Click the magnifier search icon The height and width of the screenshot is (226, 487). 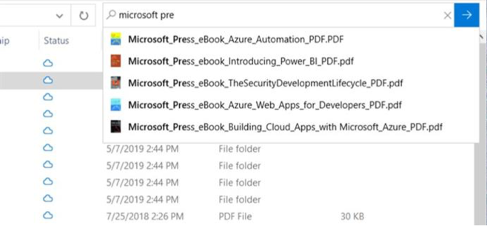(111, 14)
